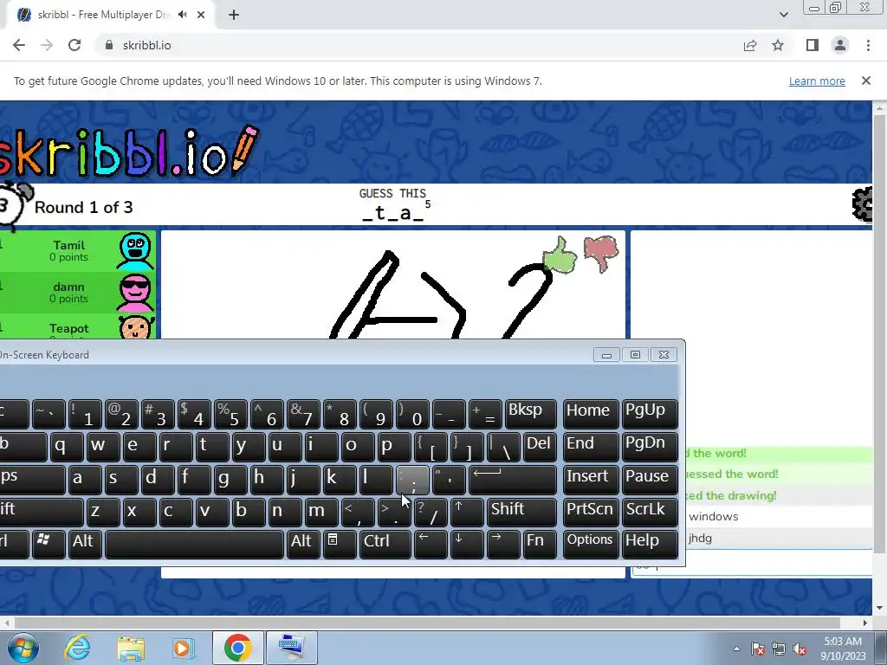This screenshot has width=887, height=665.
Task: Toggle the right Alt key
Action: pos(303,544)
